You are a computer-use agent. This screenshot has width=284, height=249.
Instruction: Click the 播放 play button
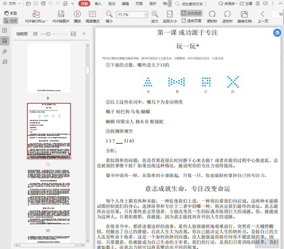(77, 17)
